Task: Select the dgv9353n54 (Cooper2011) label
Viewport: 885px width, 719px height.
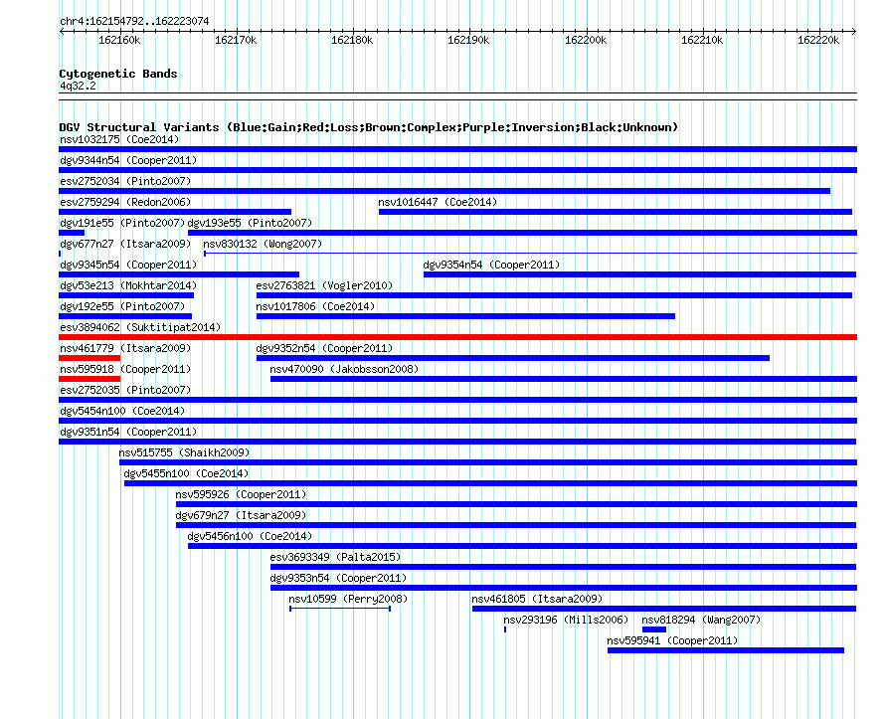Action: click(x=339, y=578)
